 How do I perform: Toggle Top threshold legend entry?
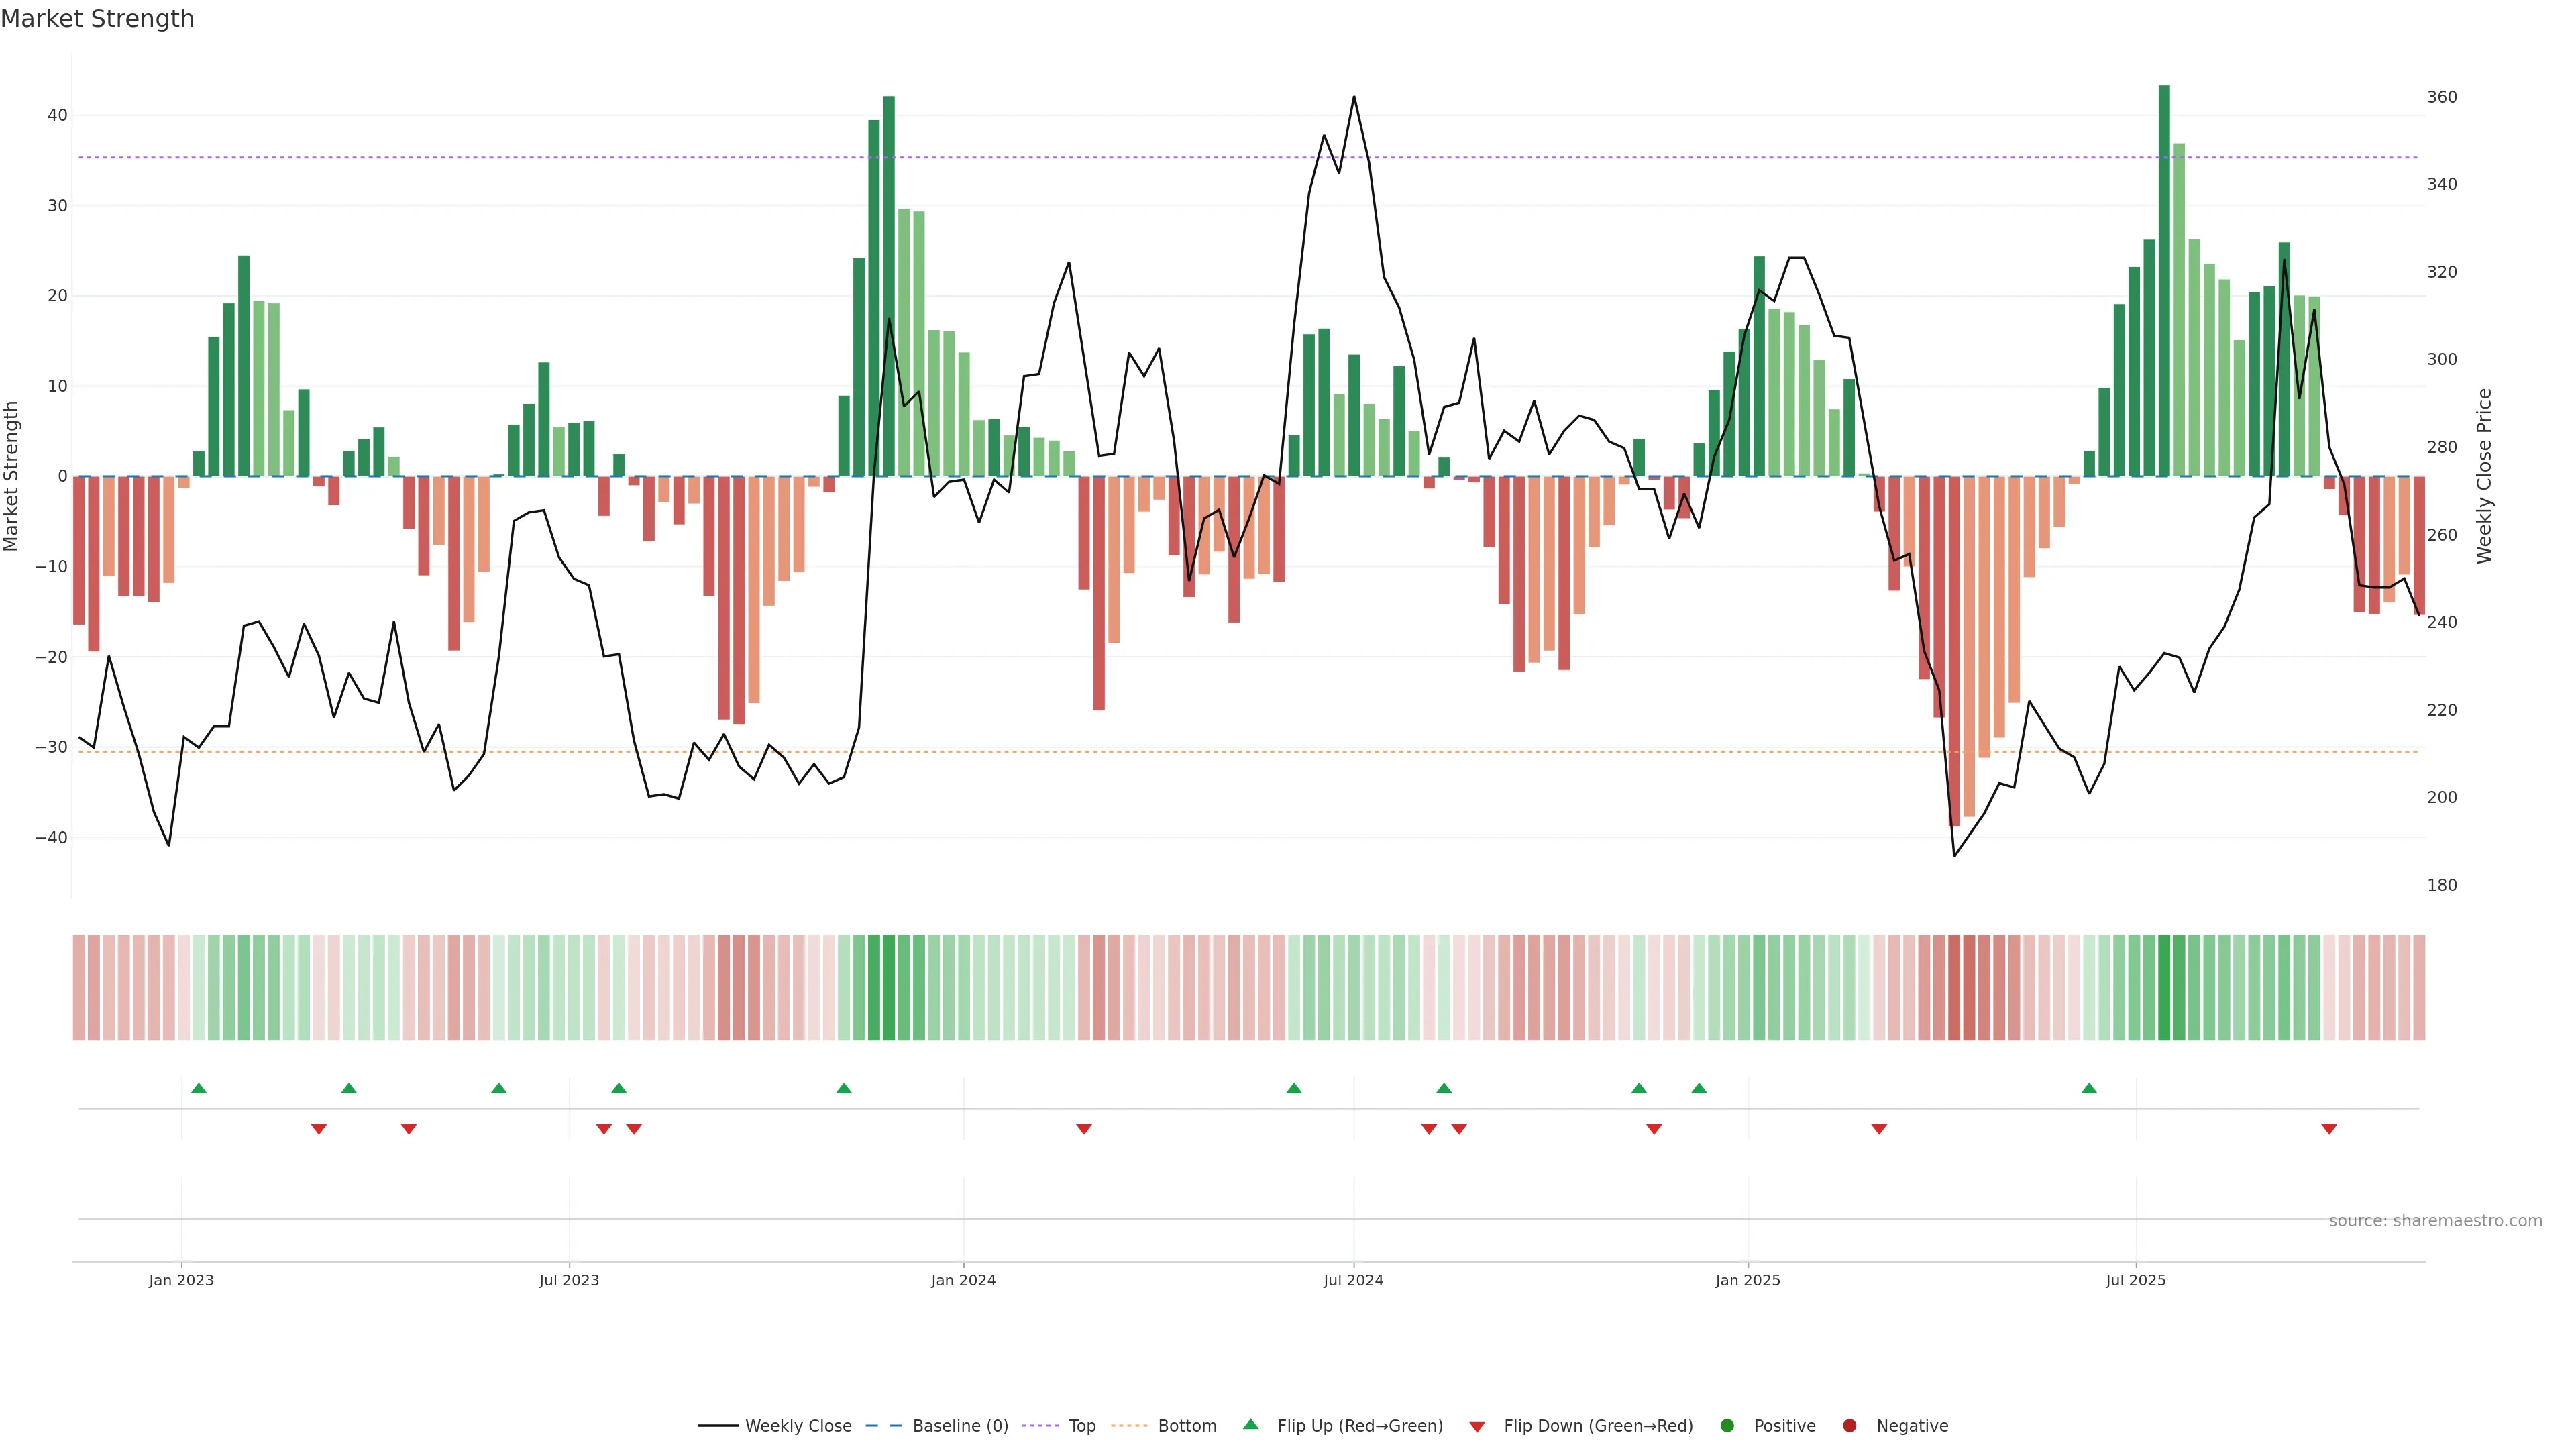tap(1081, 1426)
